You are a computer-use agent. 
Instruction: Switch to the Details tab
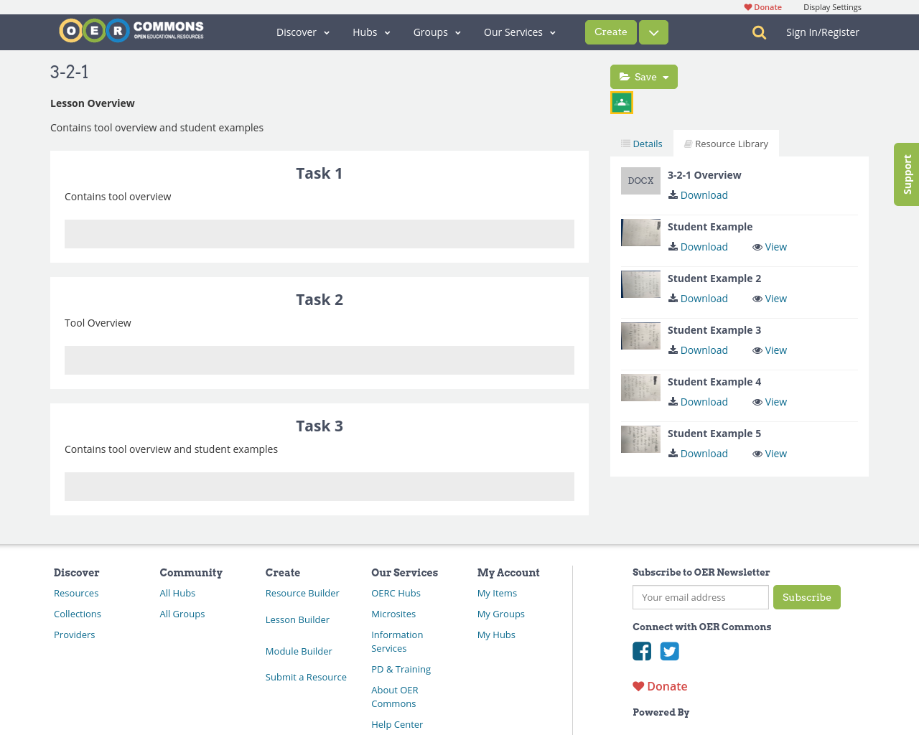pyautogui.click(x=641, y=143)
